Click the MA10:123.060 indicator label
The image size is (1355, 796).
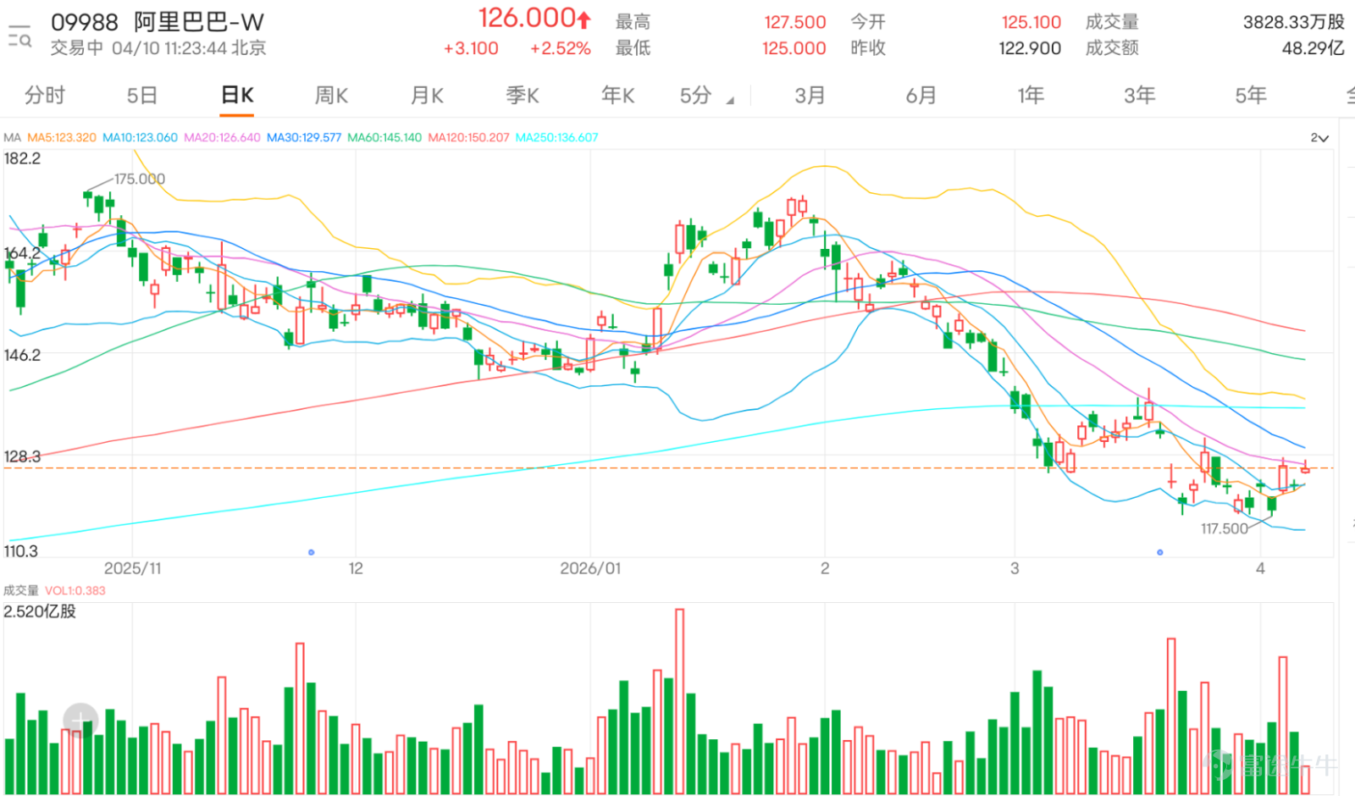point(140,137)
